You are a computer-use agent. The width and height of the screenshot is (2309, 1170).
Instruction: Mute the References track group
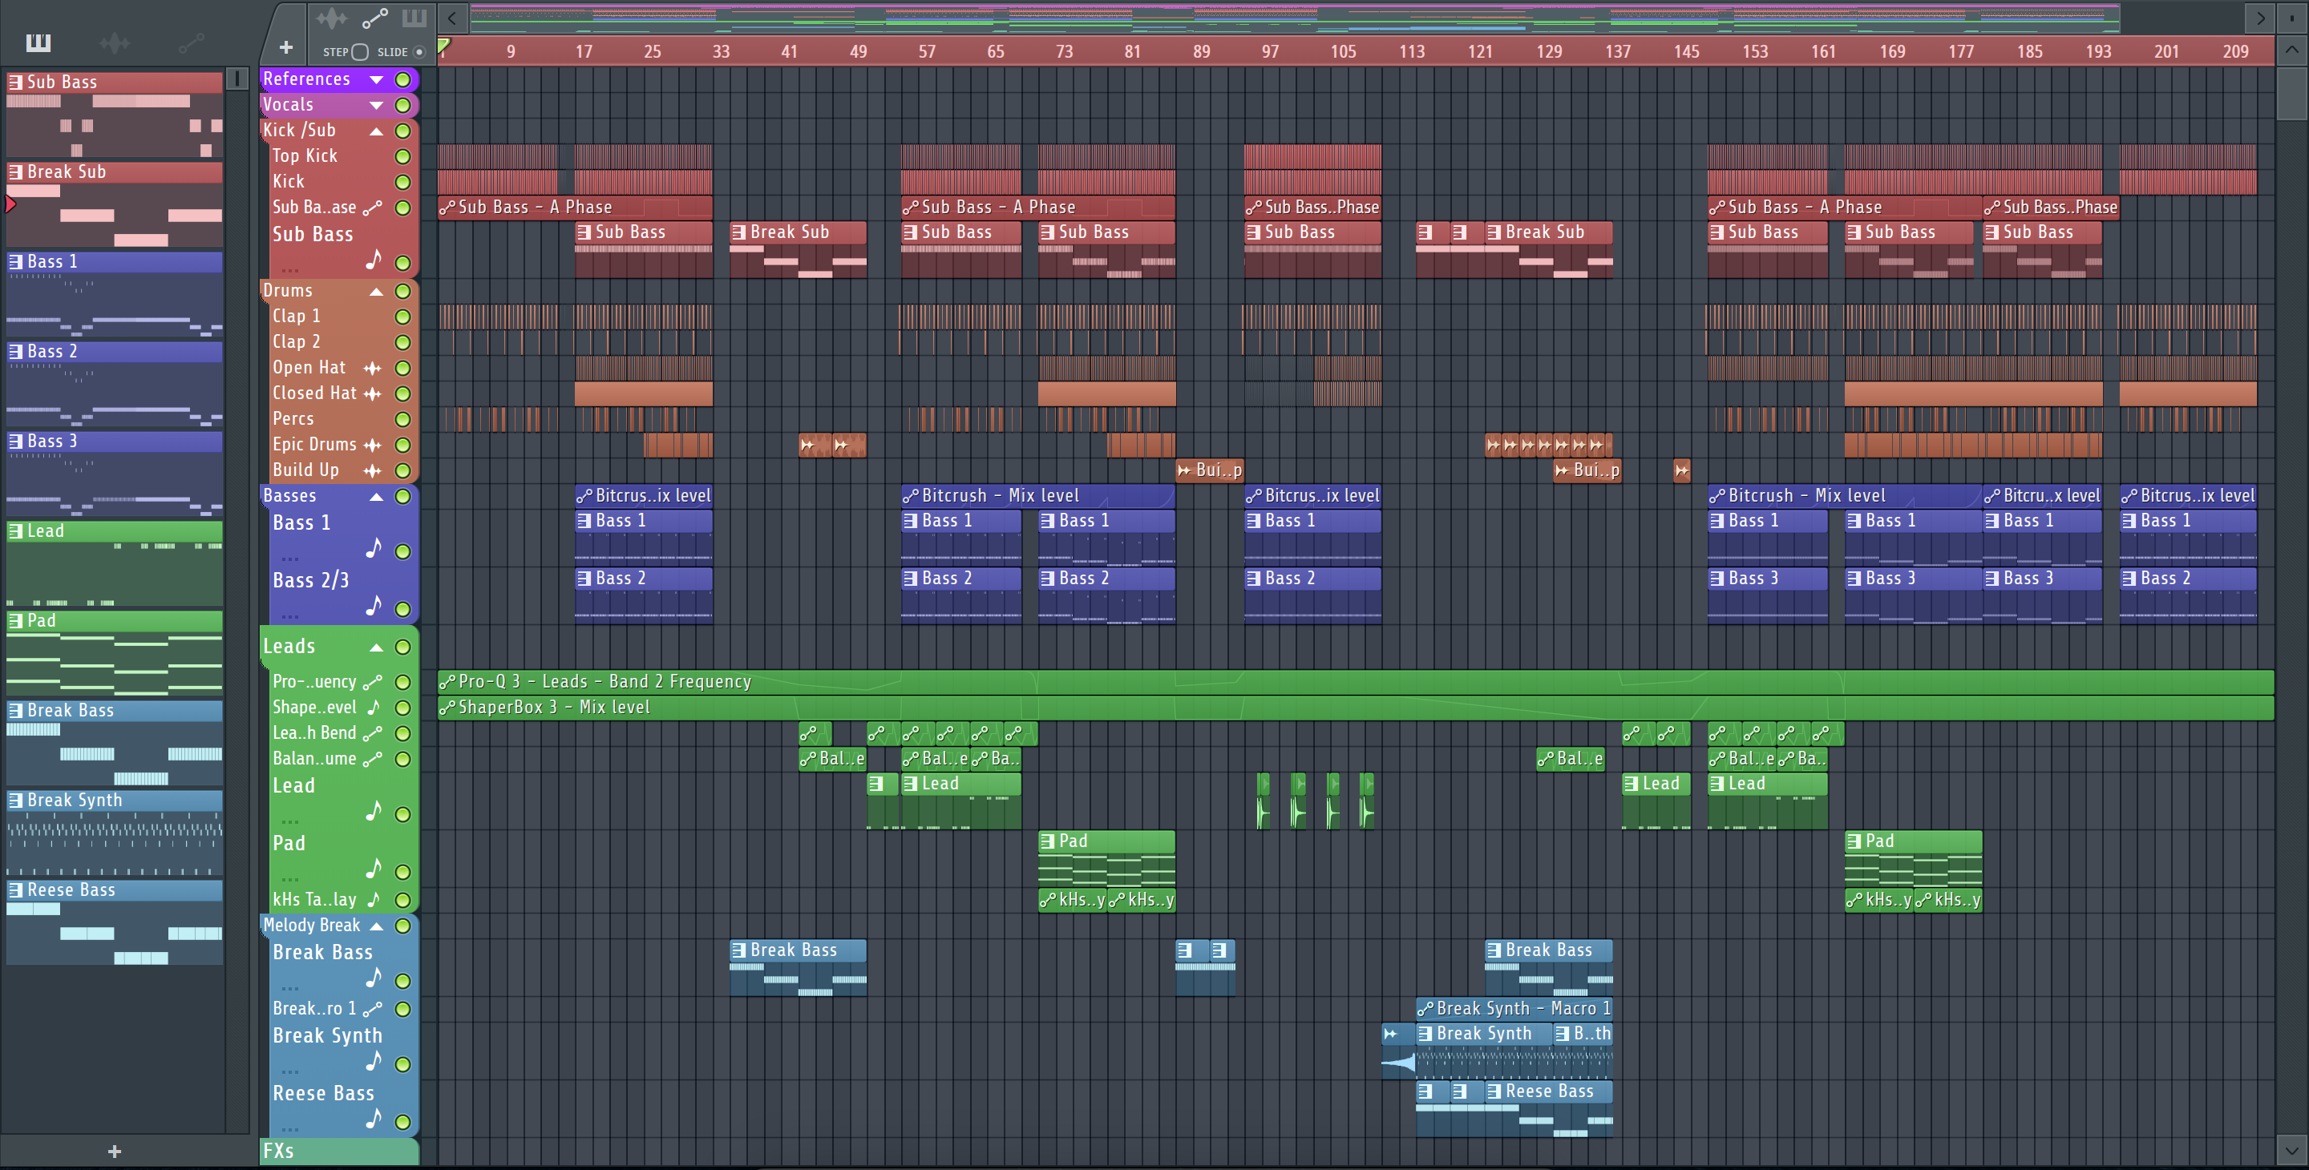coord(403,79)
